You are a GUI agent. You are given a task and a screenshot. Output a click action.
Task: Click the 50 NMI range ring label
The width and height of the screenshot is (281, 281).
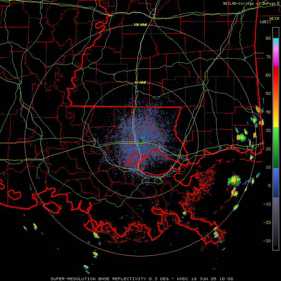tap(140, 82)
